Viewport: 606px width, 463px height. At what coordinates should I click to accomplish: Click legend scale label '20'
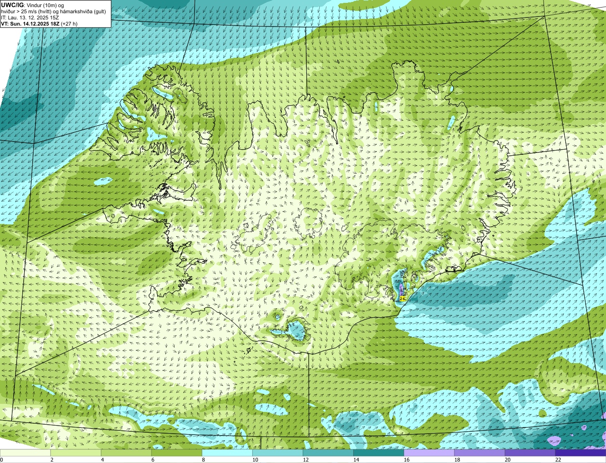508,460
